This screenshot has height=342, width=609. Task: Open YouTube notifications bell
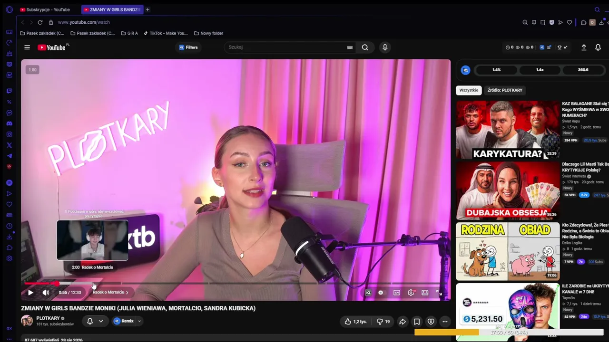click(x=598, y=47)
